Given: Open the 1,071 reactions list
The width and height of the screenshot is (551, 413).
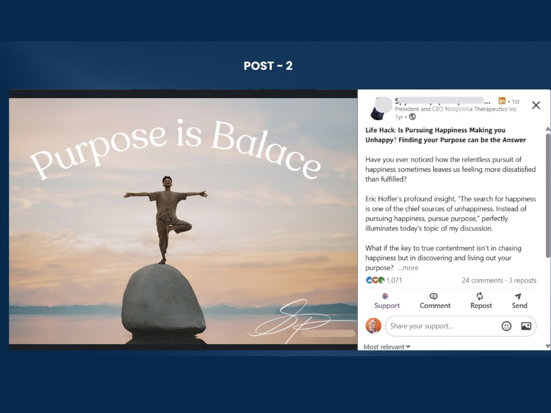Looking at the screenshot, I should [394, 280].
